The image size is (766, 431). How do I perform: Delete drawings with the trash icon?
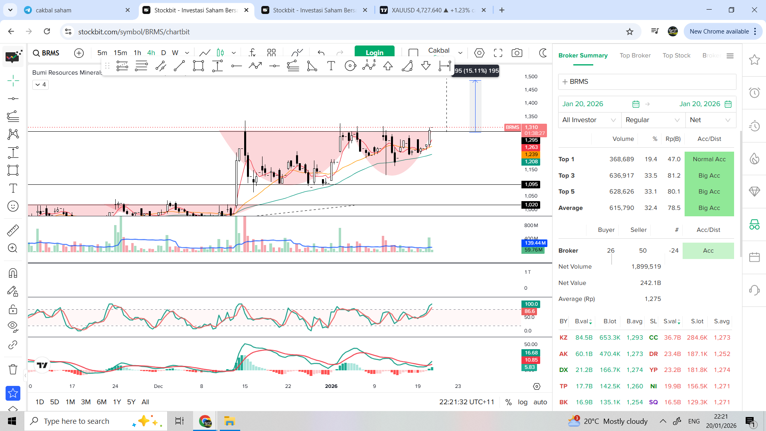click(x=13, y=369)
